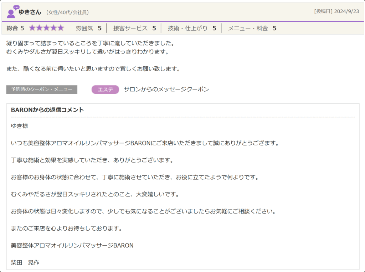Click the 予約時のクーポン・メニュー gray label

point(42,89)
